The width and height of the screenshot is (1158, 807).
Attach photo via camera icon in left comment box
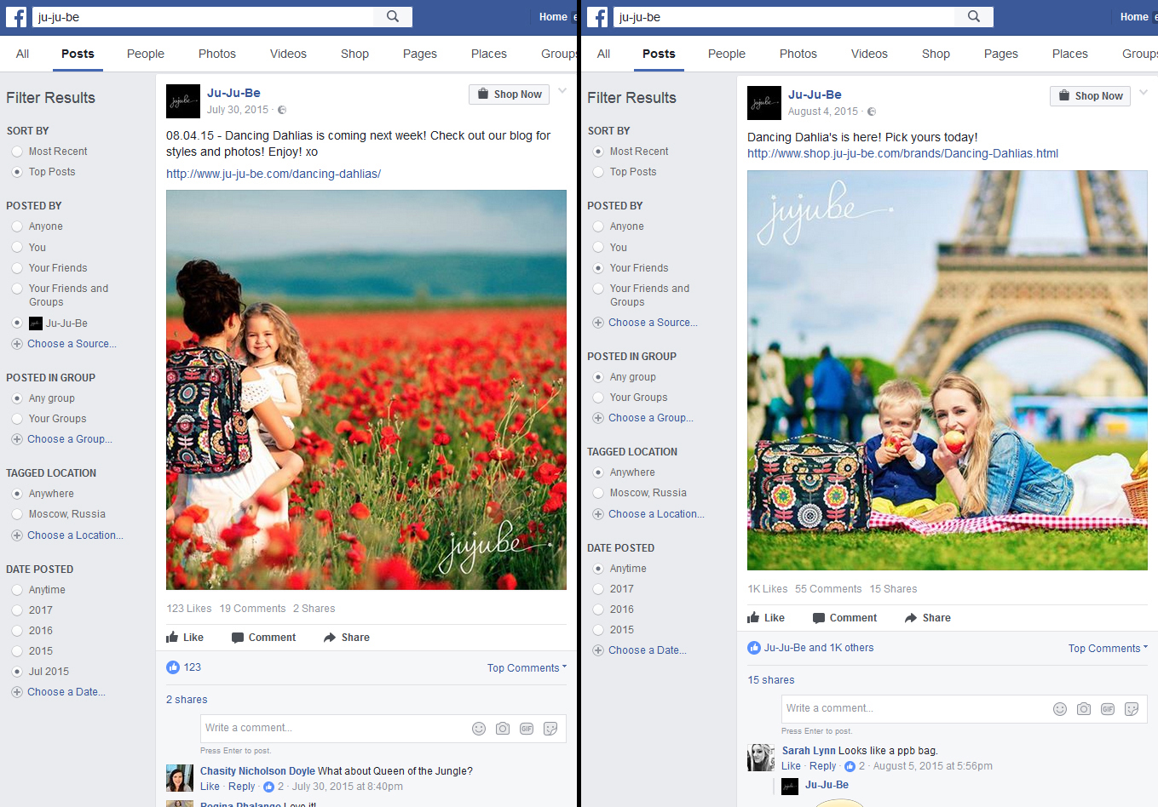503,729
